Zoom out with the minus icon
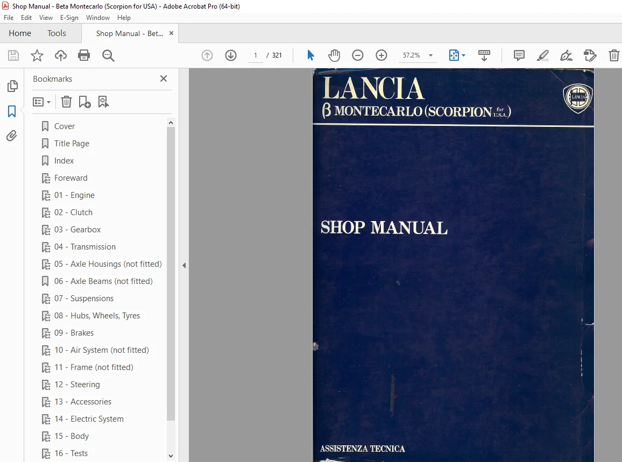 (358, 55)
